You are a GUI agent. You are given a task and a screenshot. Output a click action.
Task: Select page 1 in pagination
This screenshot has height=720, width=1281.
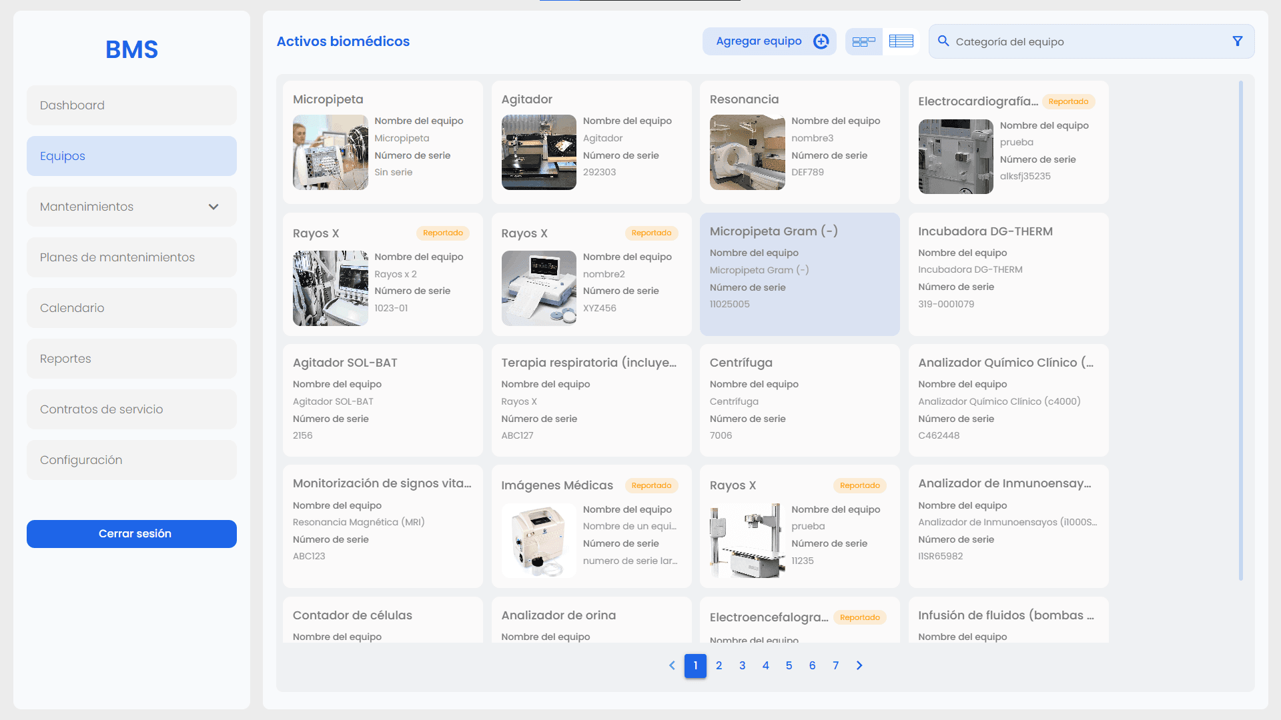click(x=695, y=666)
